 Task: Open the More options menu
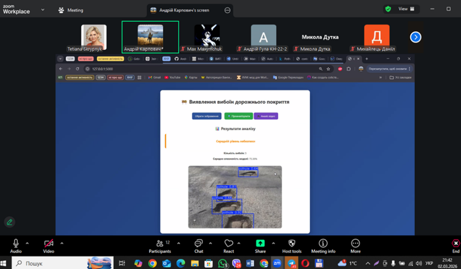coord(355,246)
